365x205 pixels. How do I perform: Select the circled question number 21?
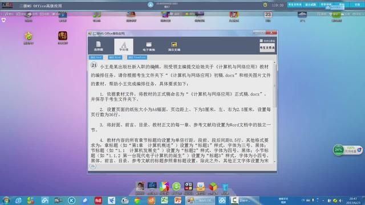94,65
